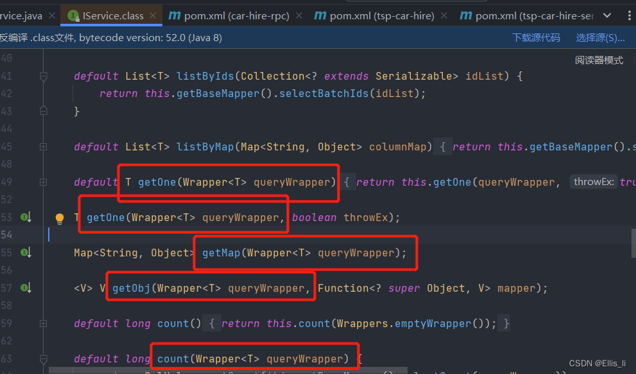Viewport: 636px width, 374px height.
Task: Click the implemented-method gutter icon at line 53
Action: tap(26, 217)
